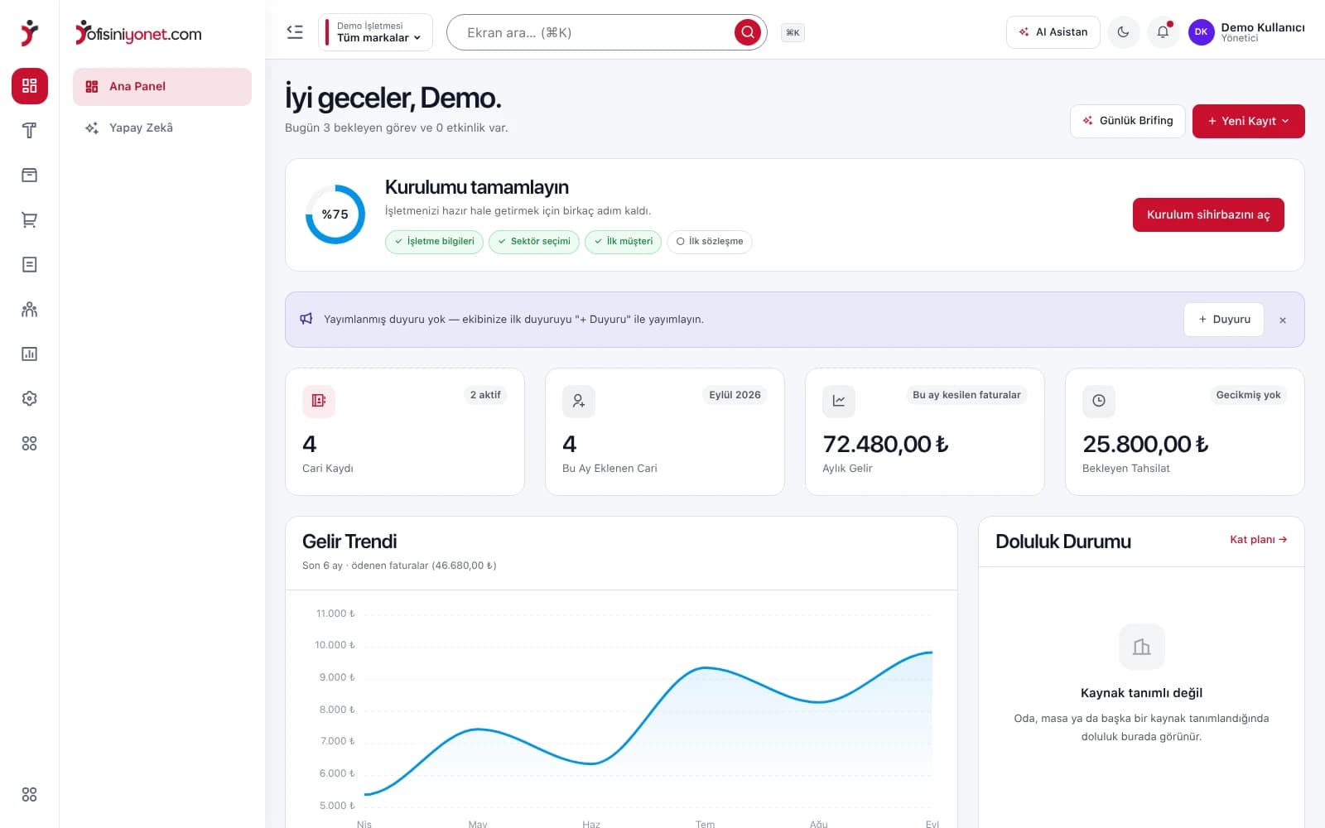Click the four-circles icon just below the gear
The width and height of the screenshot is (1325, 828).
(x=30, y=444)
